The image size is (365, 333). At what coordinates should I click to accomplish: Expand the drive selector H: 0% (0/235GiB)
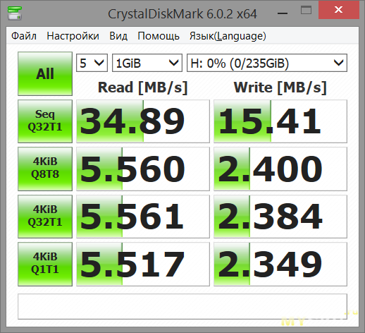267,63
